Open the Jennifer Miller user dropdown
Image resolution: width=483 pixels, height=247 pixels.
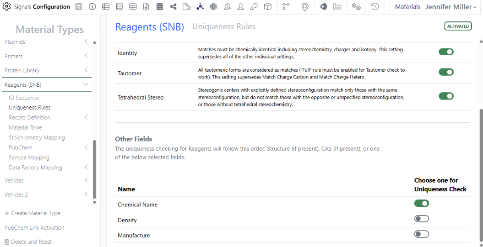pyautogui.click(x=450, y=7)
